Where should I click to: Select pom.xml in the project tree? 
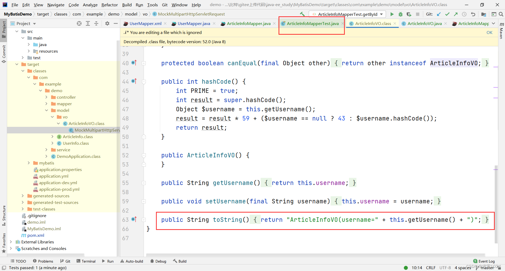point(36,235)
